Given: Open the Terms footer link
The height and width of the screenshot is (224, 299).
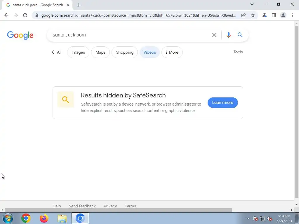Looking at the screenshot, I should tap(131, 206).
